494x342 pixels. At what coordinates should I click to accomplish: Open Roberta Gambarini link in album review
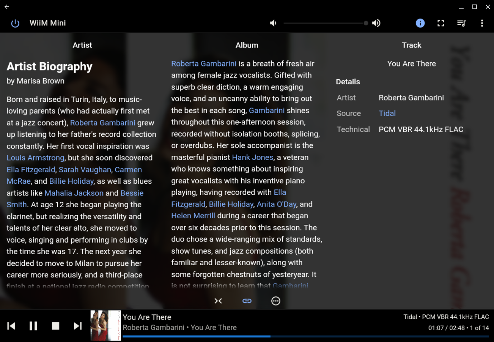coord(204,64)
